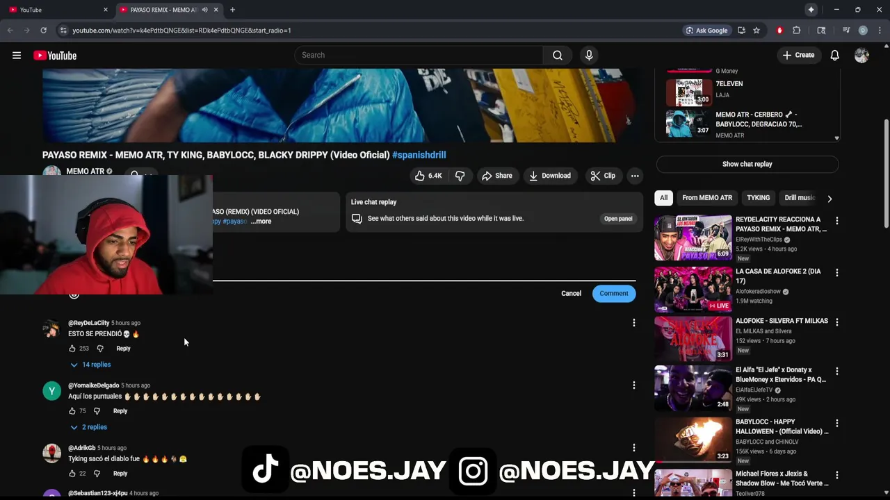Click Cancel on the comment box
The image size is (890, 500).
572,294
